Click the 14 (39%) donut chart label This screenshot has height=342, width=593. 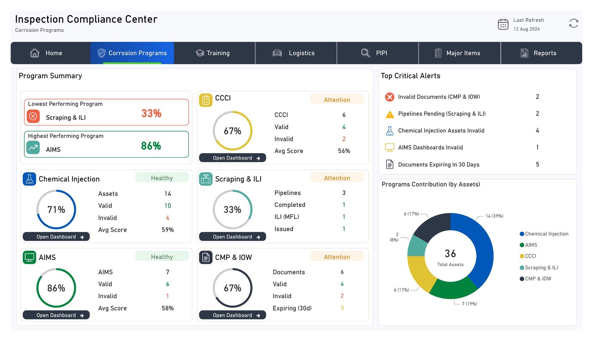point(494,216)
